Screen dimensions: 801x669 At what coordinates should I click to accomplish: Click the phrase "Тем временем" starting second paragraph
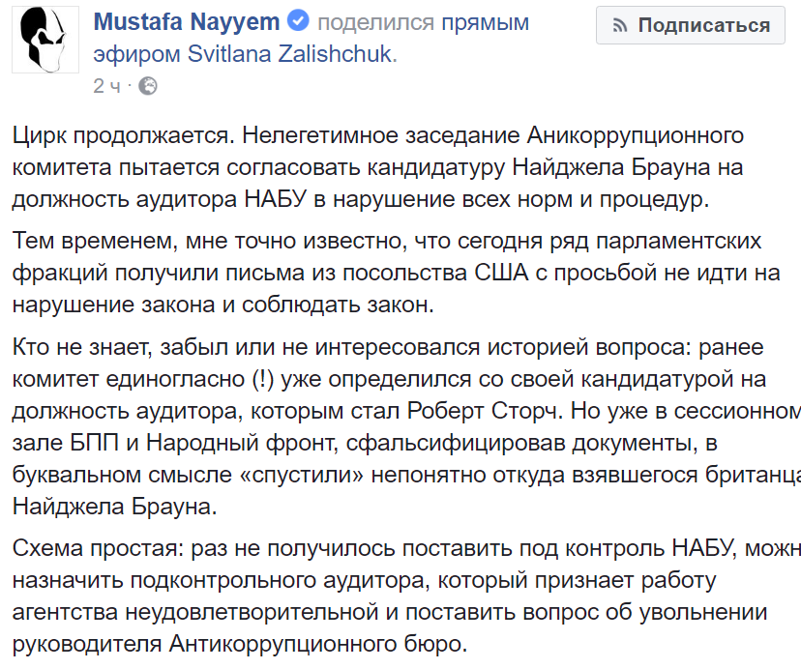[95, 241]
